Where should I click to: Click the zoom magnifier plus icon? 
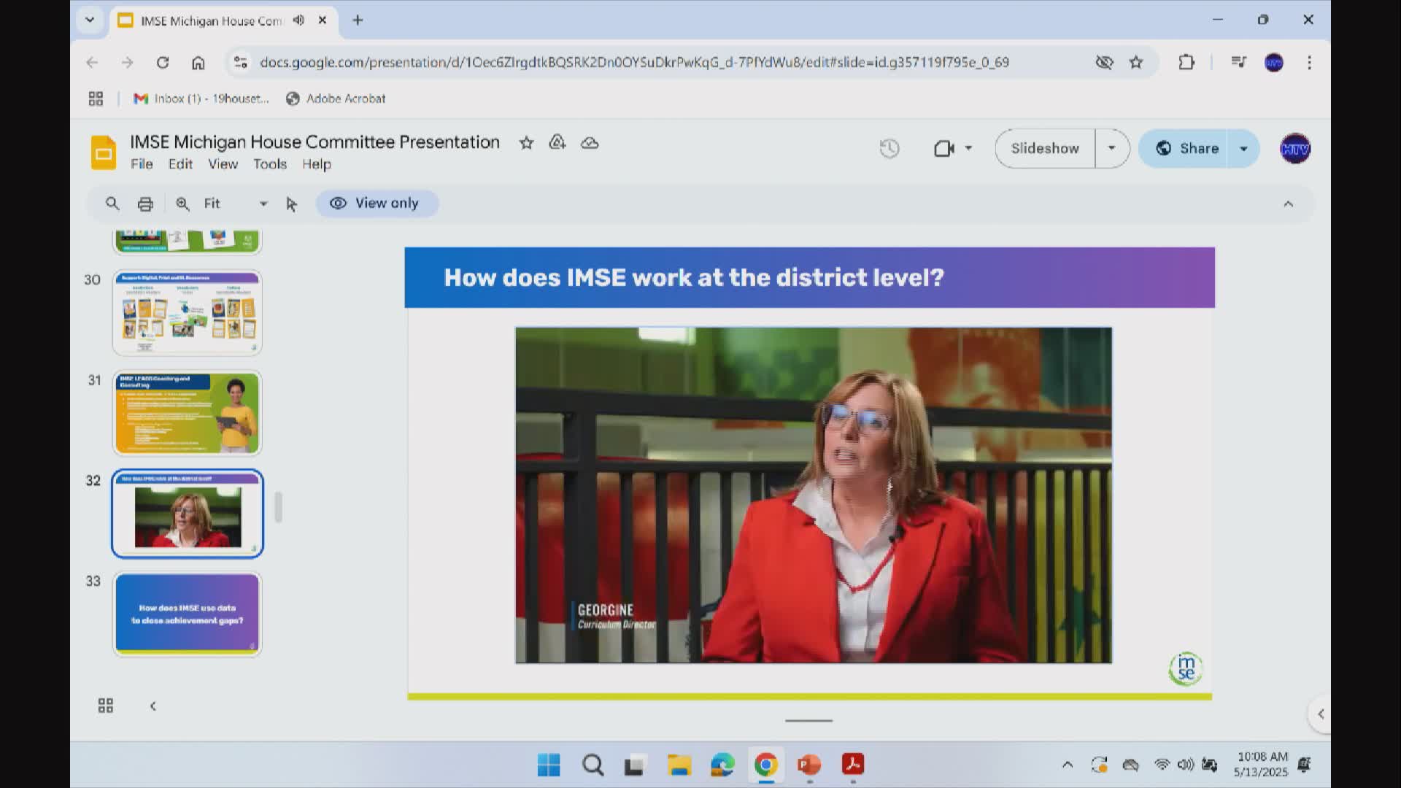pos(182,204)
